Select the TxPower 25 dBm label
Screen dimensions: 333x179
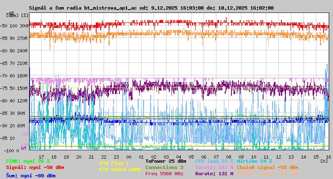point(166,161)
